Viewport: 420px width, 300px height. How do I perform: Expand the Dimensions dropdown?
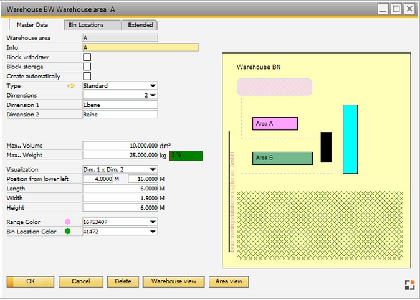pos(153,95)
